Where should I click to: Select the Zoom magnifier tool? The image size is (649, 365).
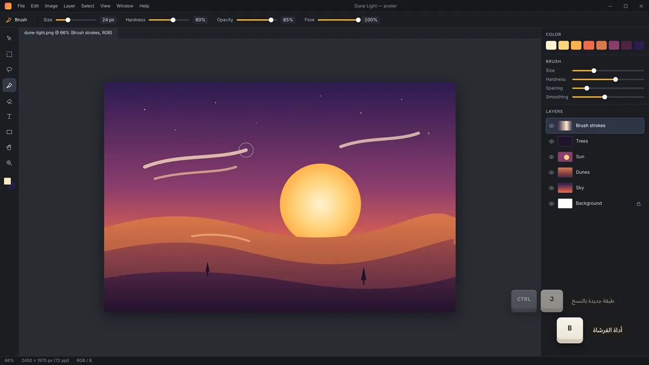click(x=9, y=163)
